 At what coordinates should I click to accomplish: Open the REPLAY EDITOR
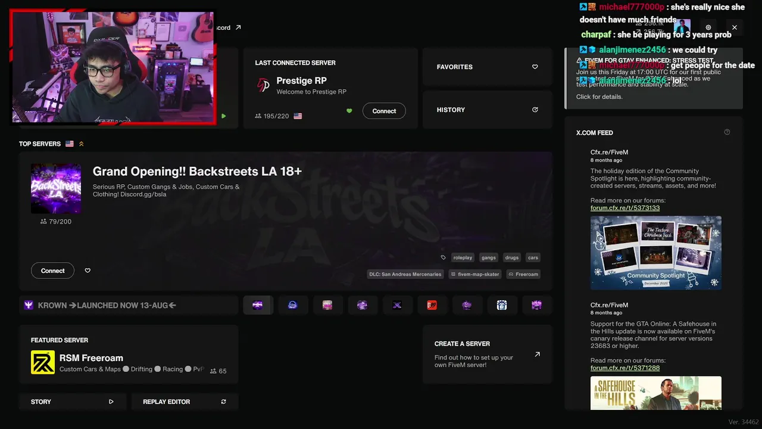pyautogui.click(x=185, y=402)
